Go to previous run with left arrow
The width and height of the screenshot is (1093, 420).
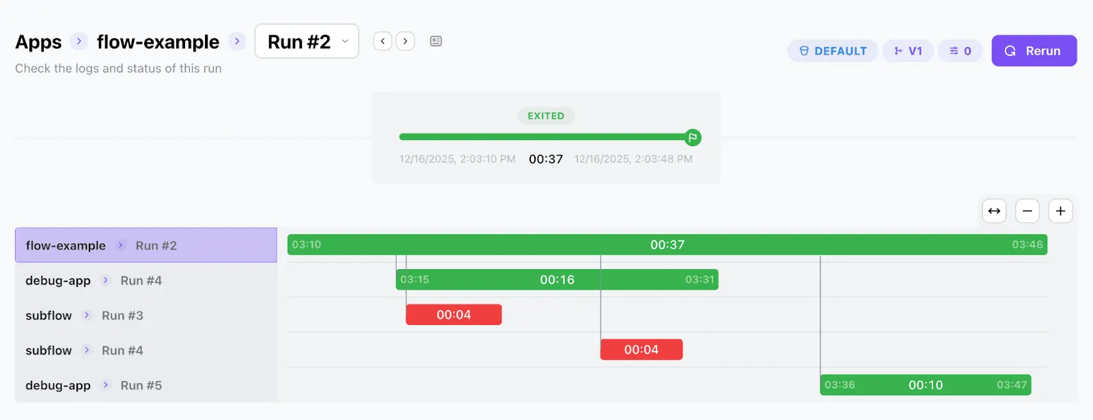pyautogui.click(x=383, y=41)
